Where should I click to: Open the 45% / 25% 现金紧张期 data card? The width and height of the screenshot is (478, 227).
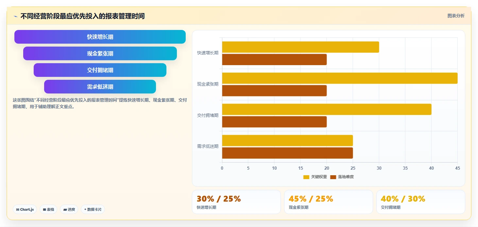coord(329,202)
